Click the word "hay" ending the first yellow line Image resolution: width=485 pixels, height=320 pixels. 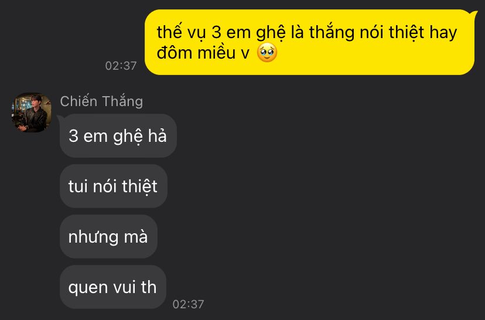coord(443,33)
